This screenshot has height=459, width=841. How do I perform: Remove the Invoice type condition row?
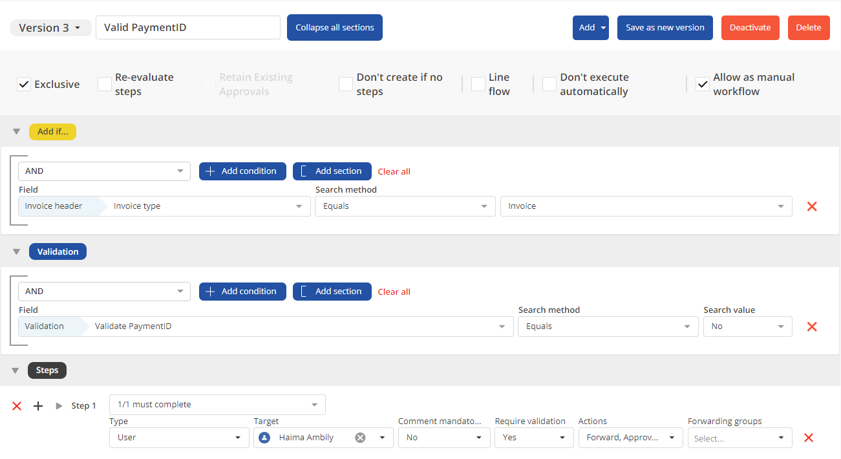click(812, 206)
